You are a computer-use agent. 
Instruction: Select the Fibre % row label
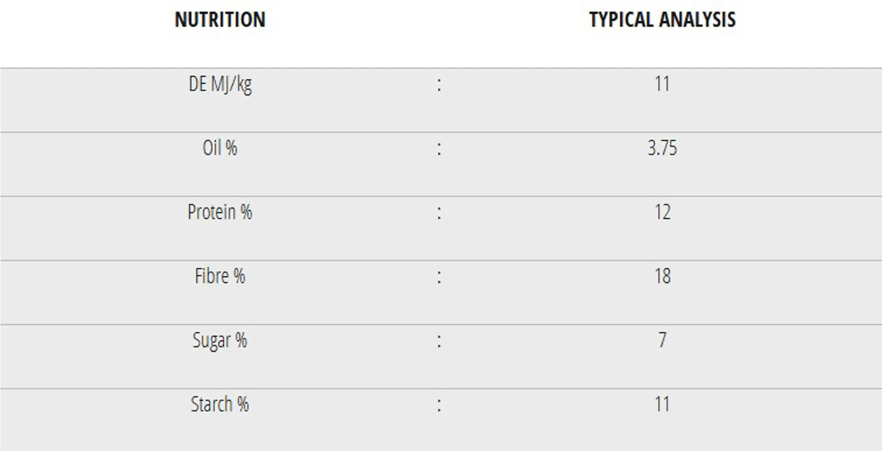[x=220, y=276]
